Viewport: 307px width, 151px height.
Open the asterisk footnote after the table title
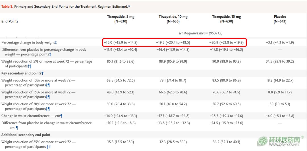tap(129, 6)
